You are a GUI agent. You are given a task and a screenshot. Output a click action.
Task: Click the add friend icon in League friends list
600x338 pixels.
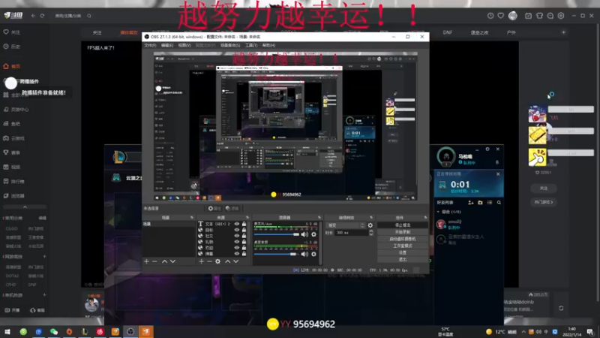coord(471,202)
